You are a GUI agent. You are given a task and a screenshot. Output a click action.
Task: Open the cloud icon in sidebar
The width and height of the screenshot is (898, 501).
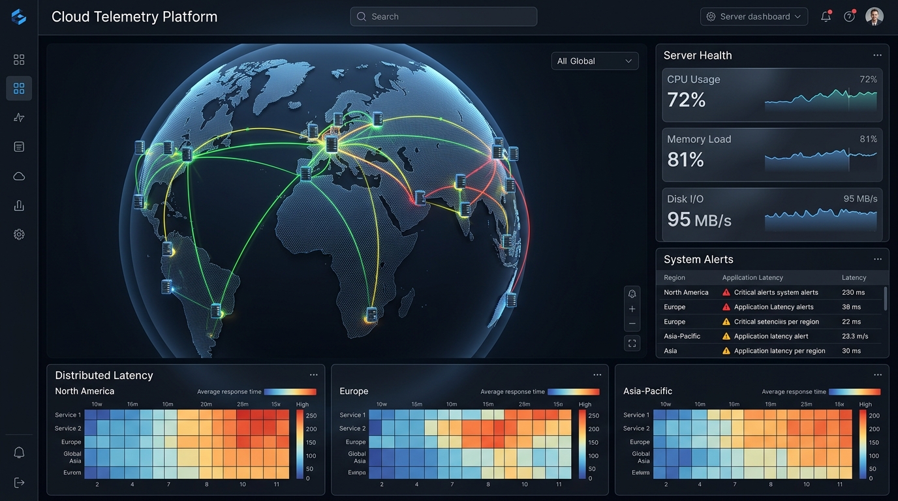[x=19, y=176]
